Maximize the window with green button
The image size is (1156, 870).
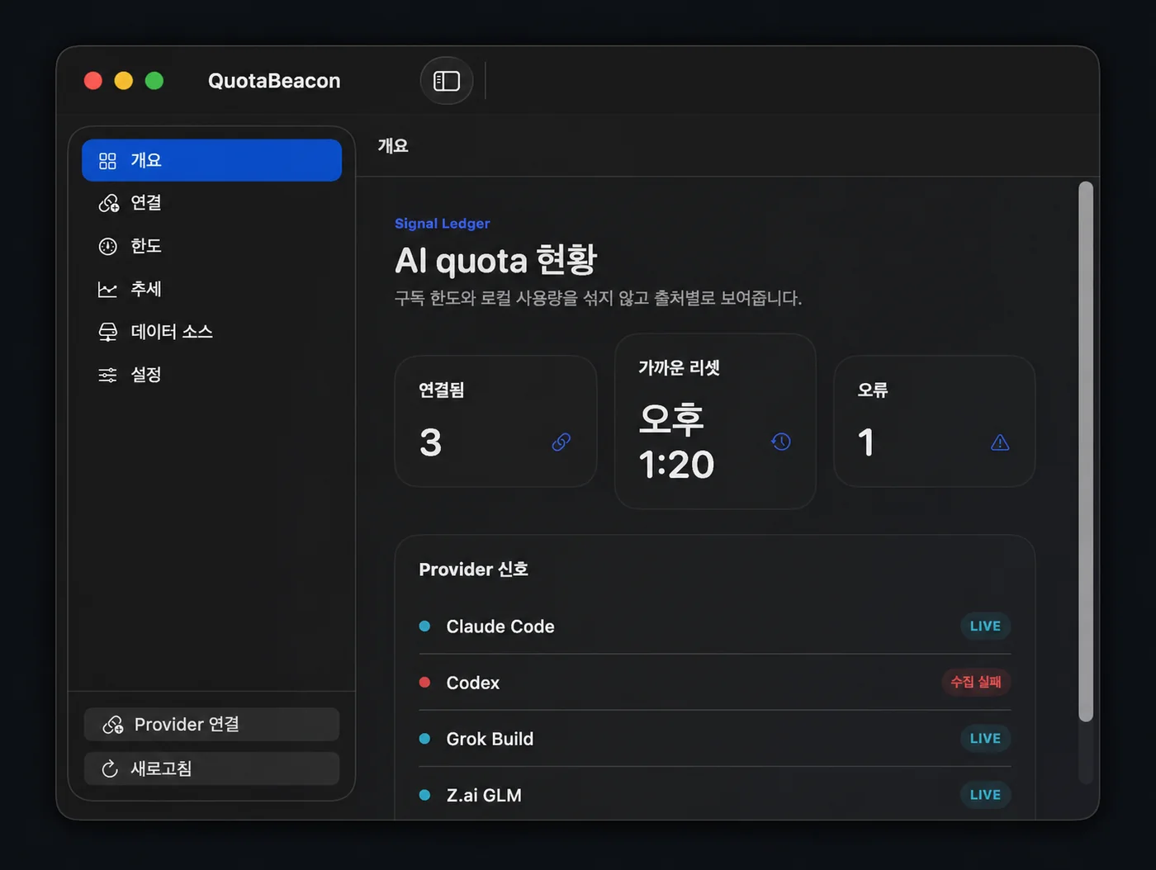[154, 81]
